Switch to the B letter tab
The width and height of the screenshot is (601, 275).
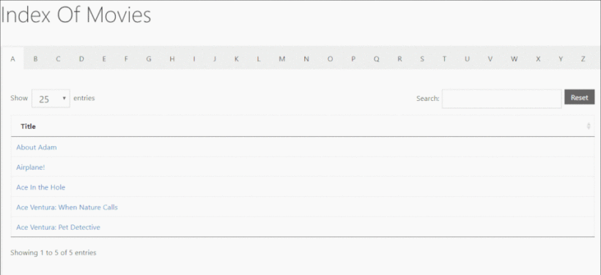coord(35,59)
